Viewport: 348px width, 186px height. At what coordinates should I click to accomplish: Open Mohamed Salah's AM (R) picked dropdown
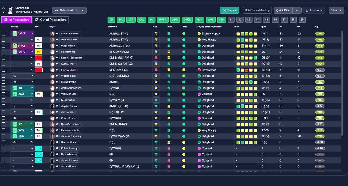click(x=22, y=34)
